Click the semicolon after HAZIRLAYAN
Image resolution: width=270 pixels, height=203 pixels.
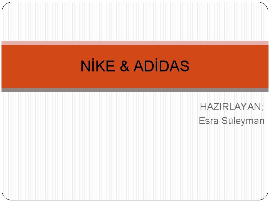pyautogui.click(x=262, y=108)
